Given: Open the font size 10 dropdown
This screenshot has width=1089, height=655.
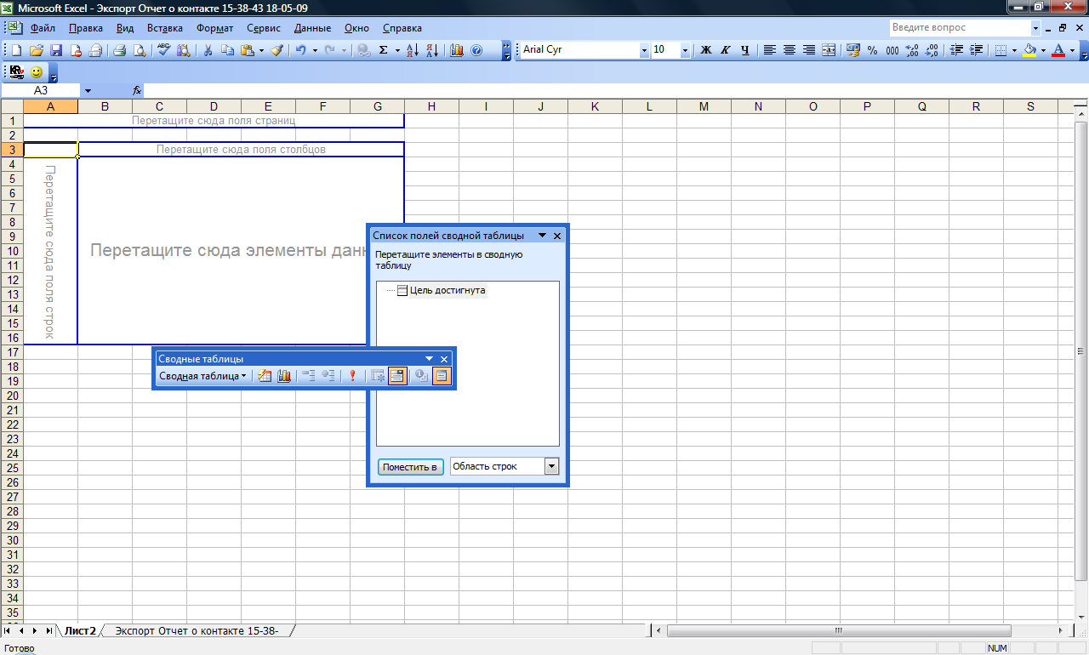Looking at the screenshot, I should [685, 50].
